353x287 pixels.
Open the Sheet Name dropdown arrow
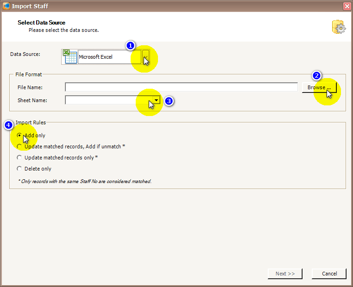[x=157, y=100]
